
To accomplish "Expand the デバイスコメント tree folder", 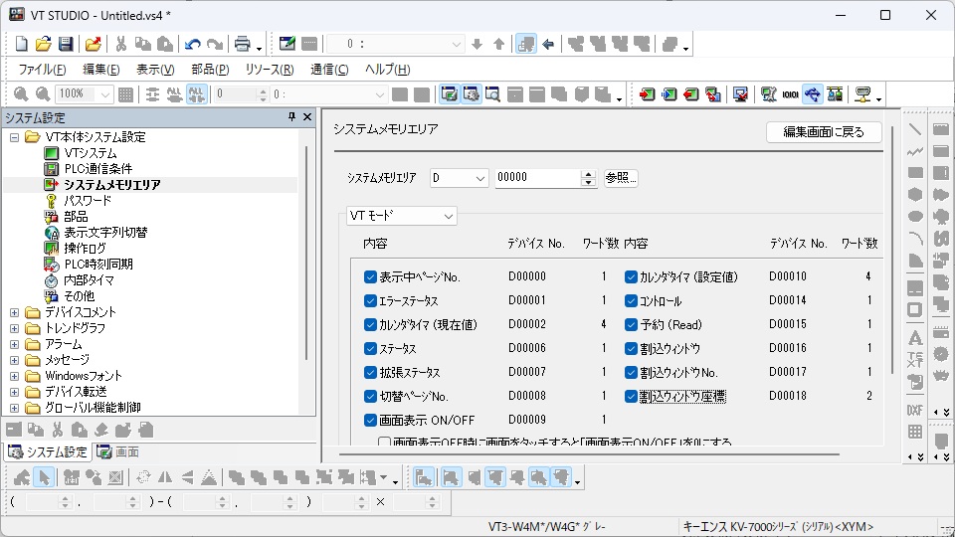I will click(x=14, y=312).
